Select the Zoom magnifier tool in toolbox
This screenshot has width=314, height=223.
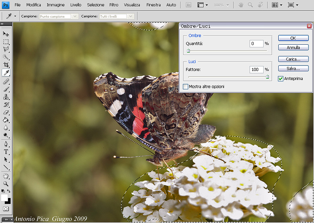point(6,183)
